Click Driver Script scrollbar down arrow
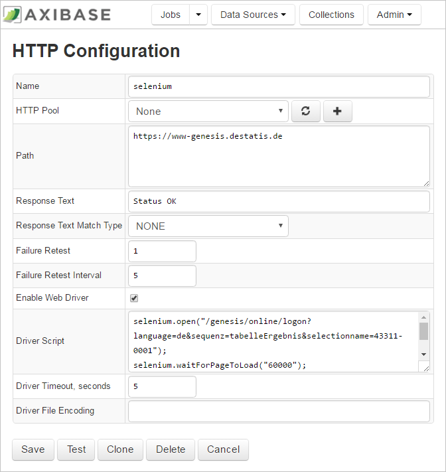The image size is (446, 472). (423, 354)
